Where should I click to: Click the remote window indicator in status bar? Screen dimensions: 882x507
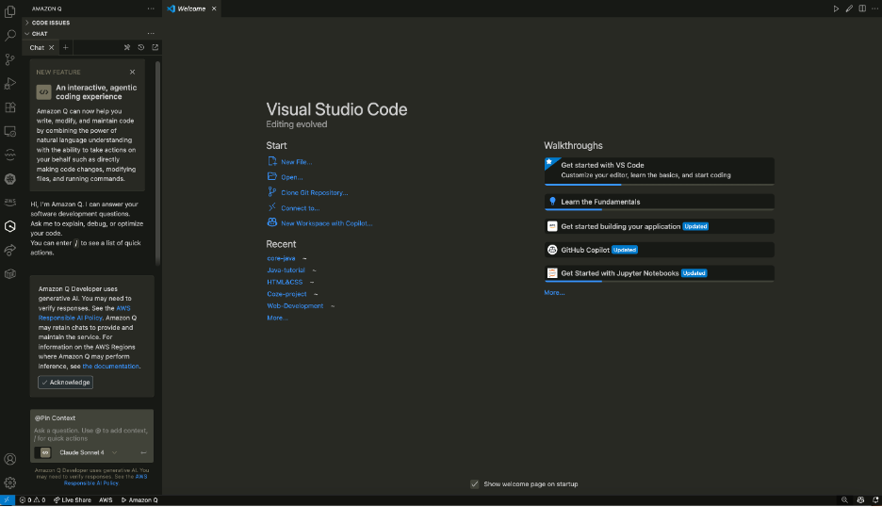click(7, 499)
